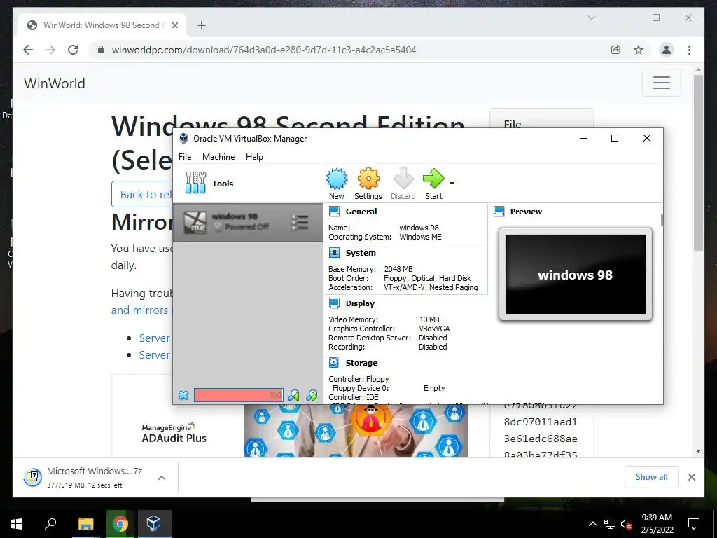Open Chrome tab search chevron
This screenshot has height=538, width=717.
[591, 18]
